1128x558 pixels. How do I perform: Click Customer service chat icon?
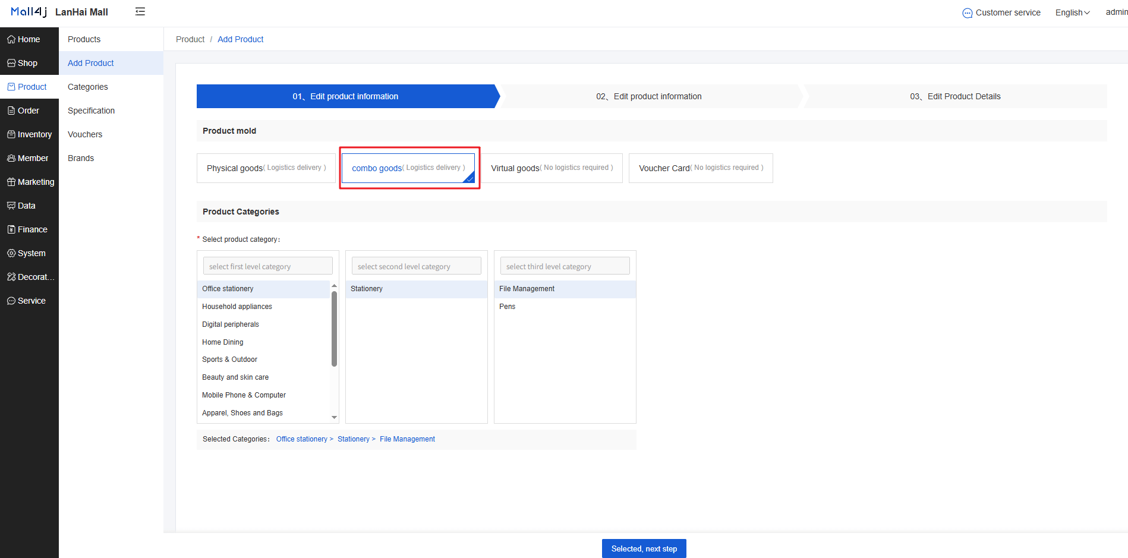coord(968,13)
